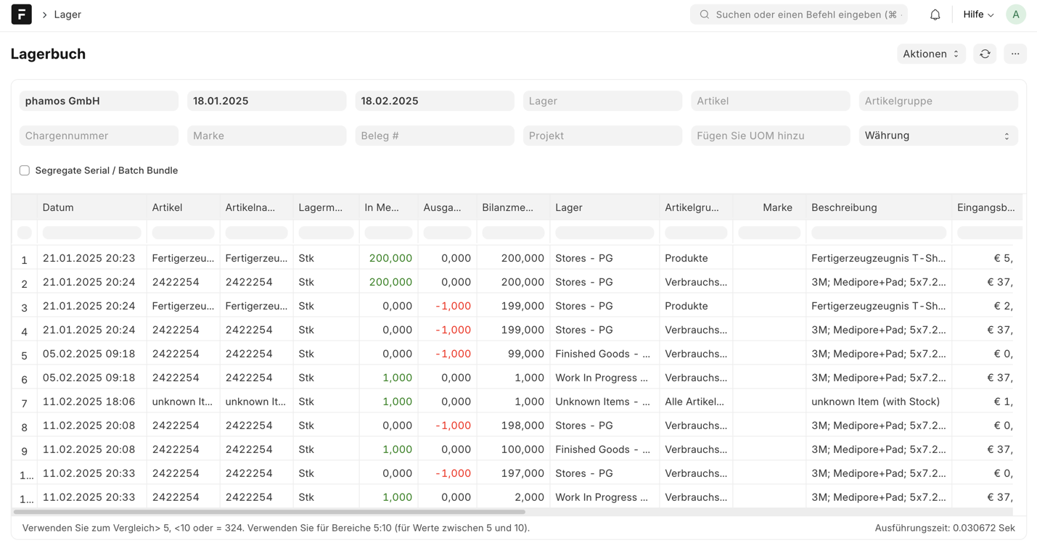1037x548 pixels.
Task: Click the Bilanzmenge value 197,000
Action: [513, 473]
